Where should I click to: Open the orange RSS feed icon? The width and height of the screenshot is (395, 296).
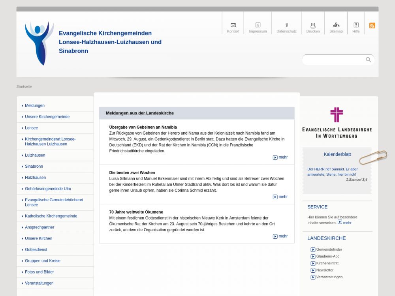372,26
